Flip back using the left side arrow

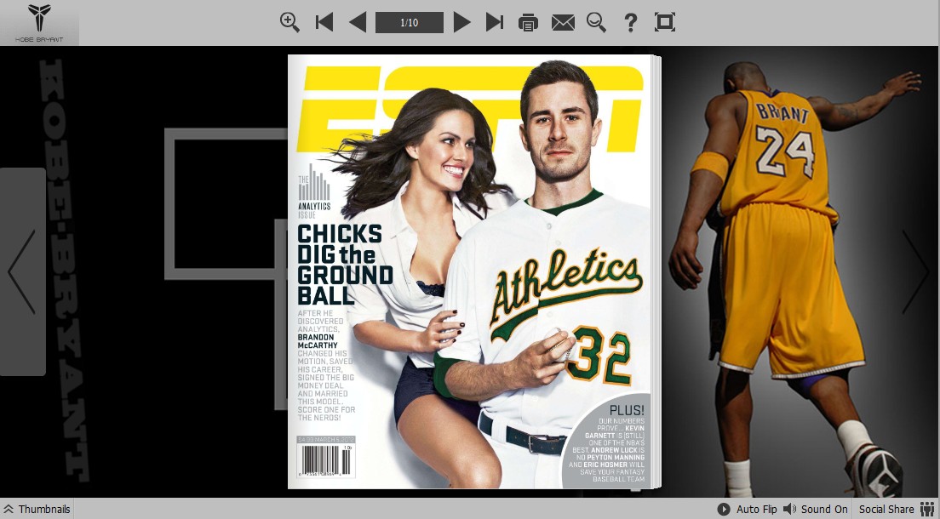click(22, 271)
